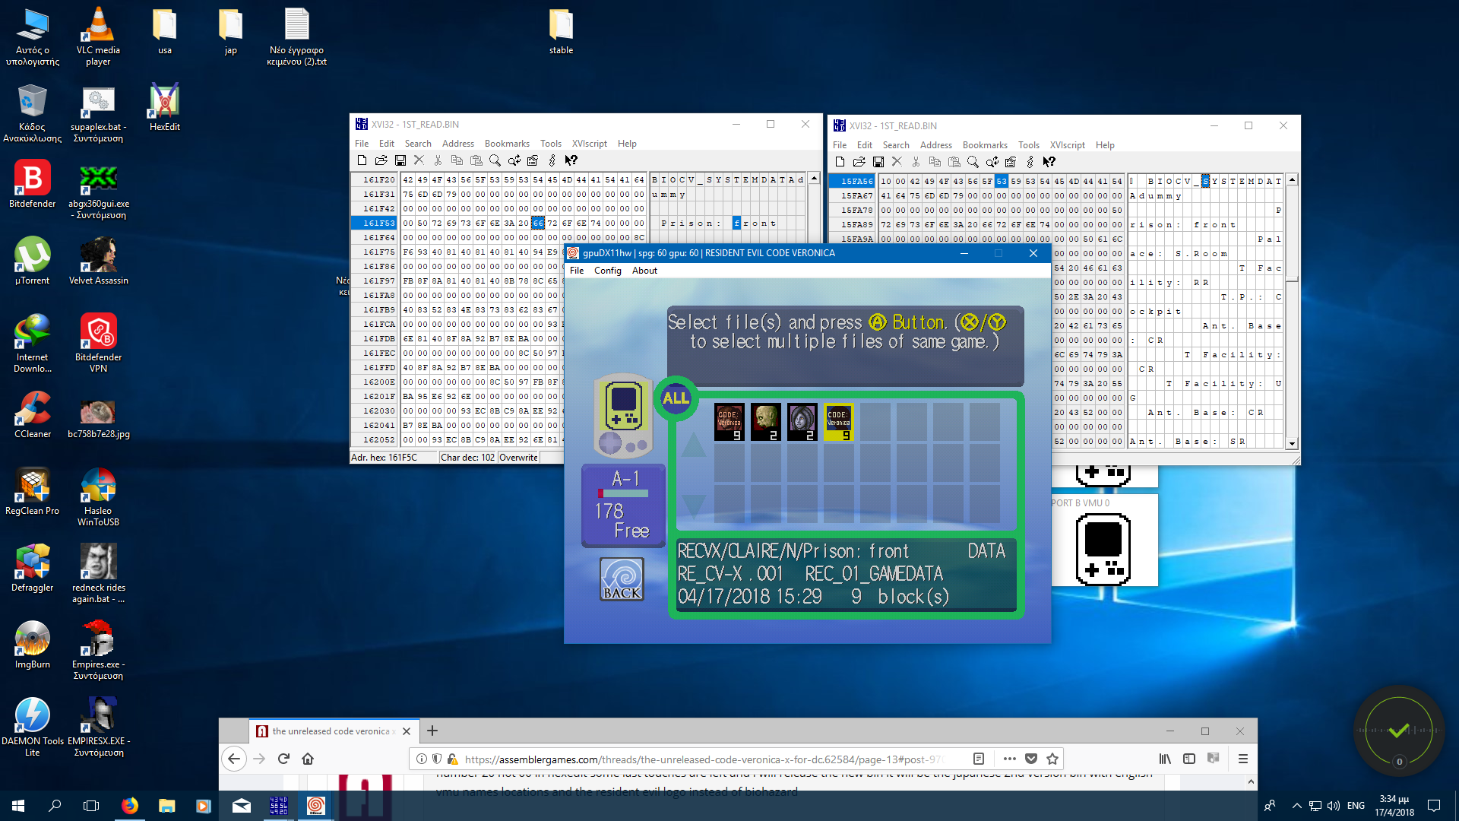The image size is (1459, 821).
Task: Click Open file icon in left XVI32 window
Action: coord(381,160)
